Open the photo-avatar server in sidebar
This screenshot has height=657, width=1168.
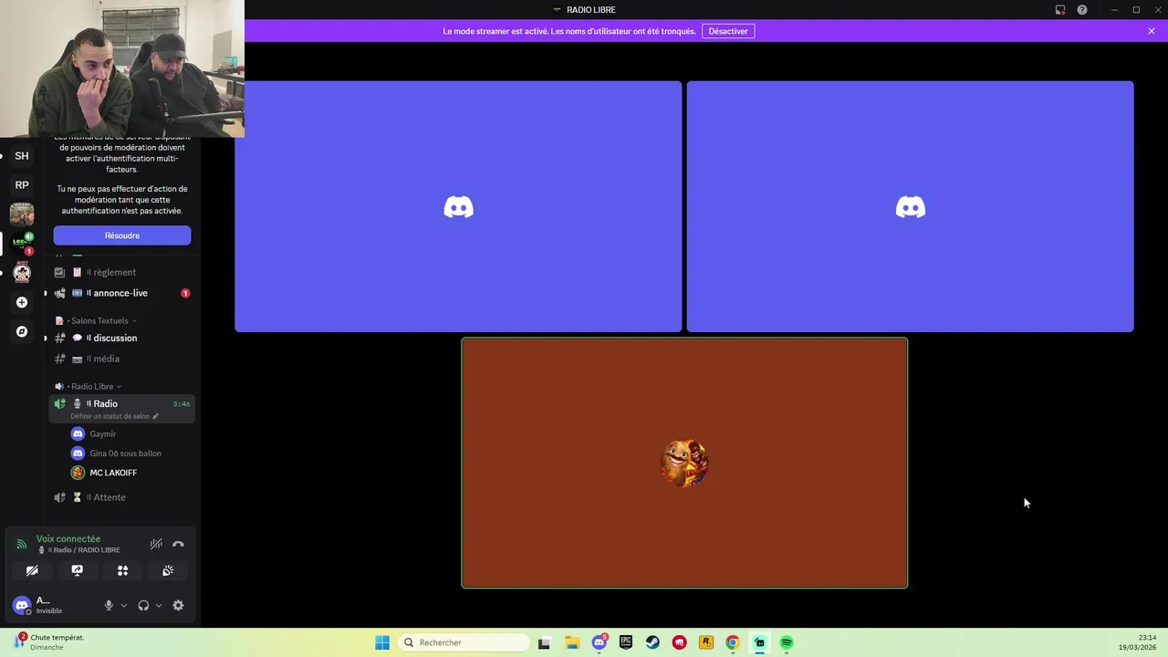pos(22,214)
